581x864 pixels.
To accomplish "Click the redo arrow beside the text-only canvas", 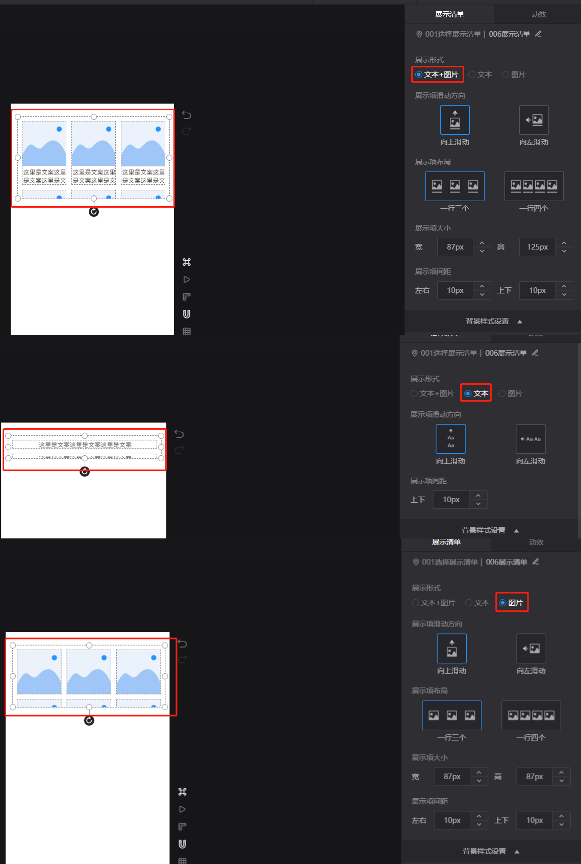I will pos(179,450).
